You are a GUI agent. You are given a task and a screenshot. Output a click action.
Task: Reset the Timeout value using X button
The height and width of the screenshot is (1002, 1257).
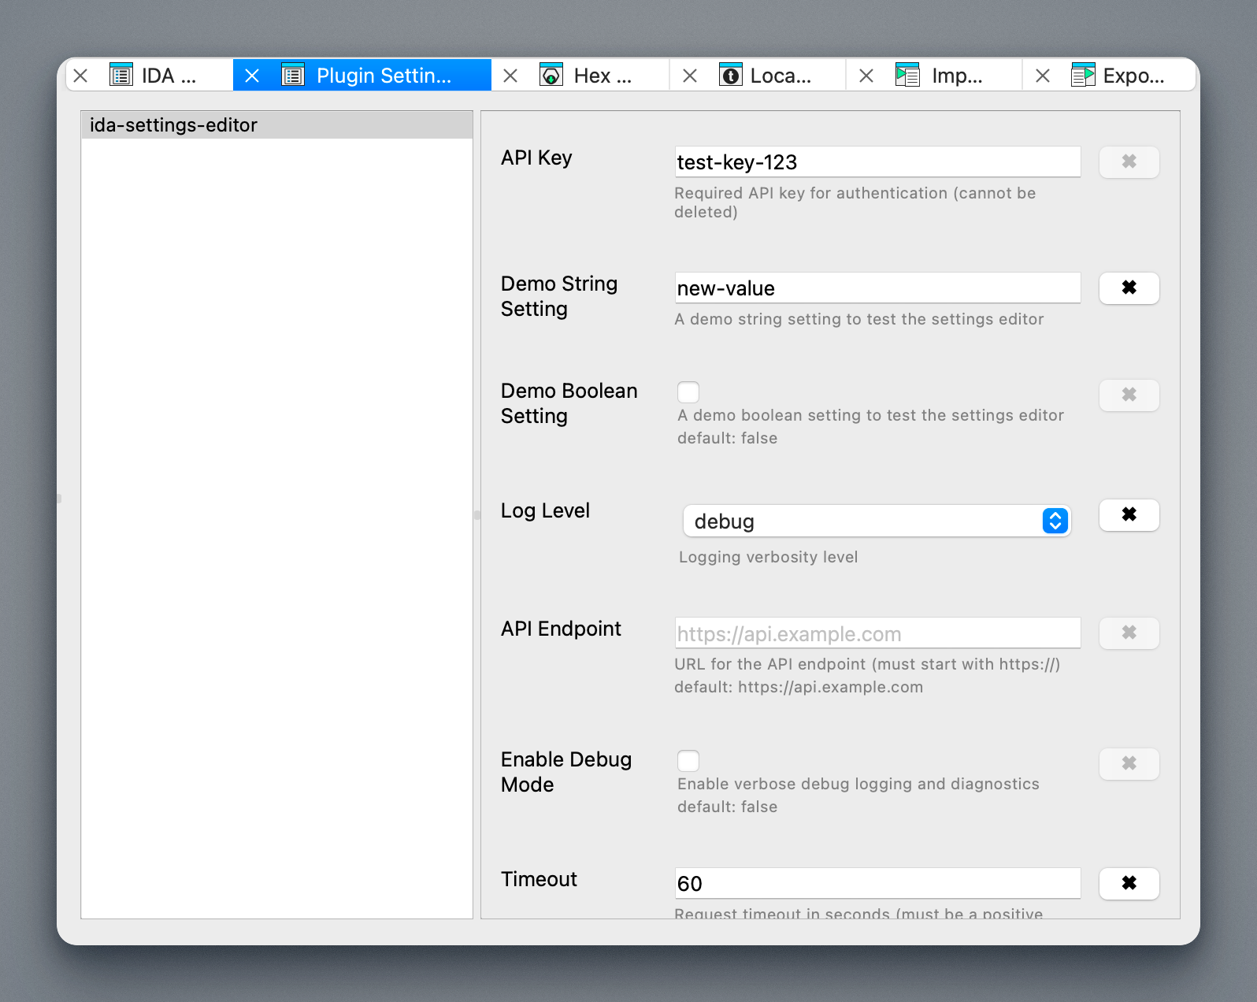(1129, 884)
